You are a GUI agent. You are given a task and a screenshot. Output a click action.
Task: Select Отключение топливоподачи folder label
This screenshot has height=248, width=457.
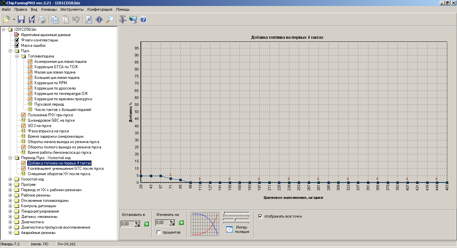(45, 201)
